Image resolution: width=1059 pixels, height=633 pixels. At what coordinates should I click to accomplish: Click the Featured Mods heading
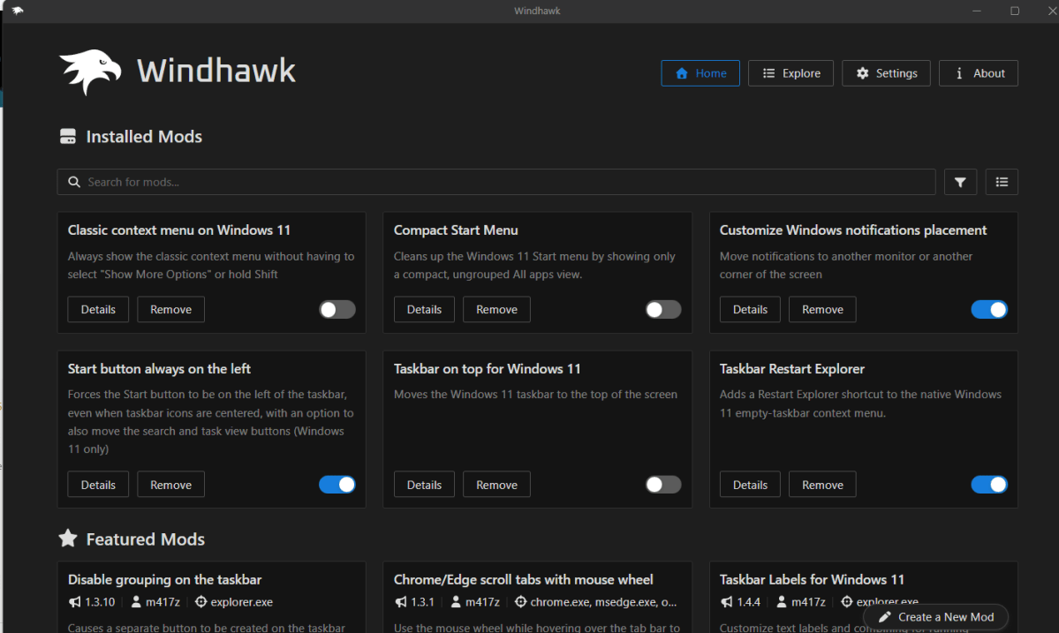(145, 539)
